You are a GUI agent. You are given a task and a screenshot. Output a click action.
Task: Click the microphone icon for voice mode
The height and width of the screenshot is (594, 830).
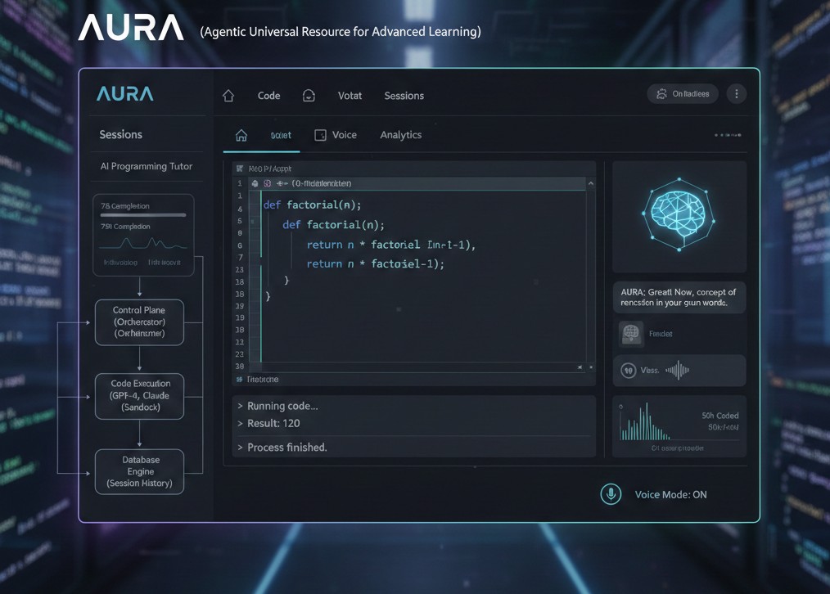[611, 494]
